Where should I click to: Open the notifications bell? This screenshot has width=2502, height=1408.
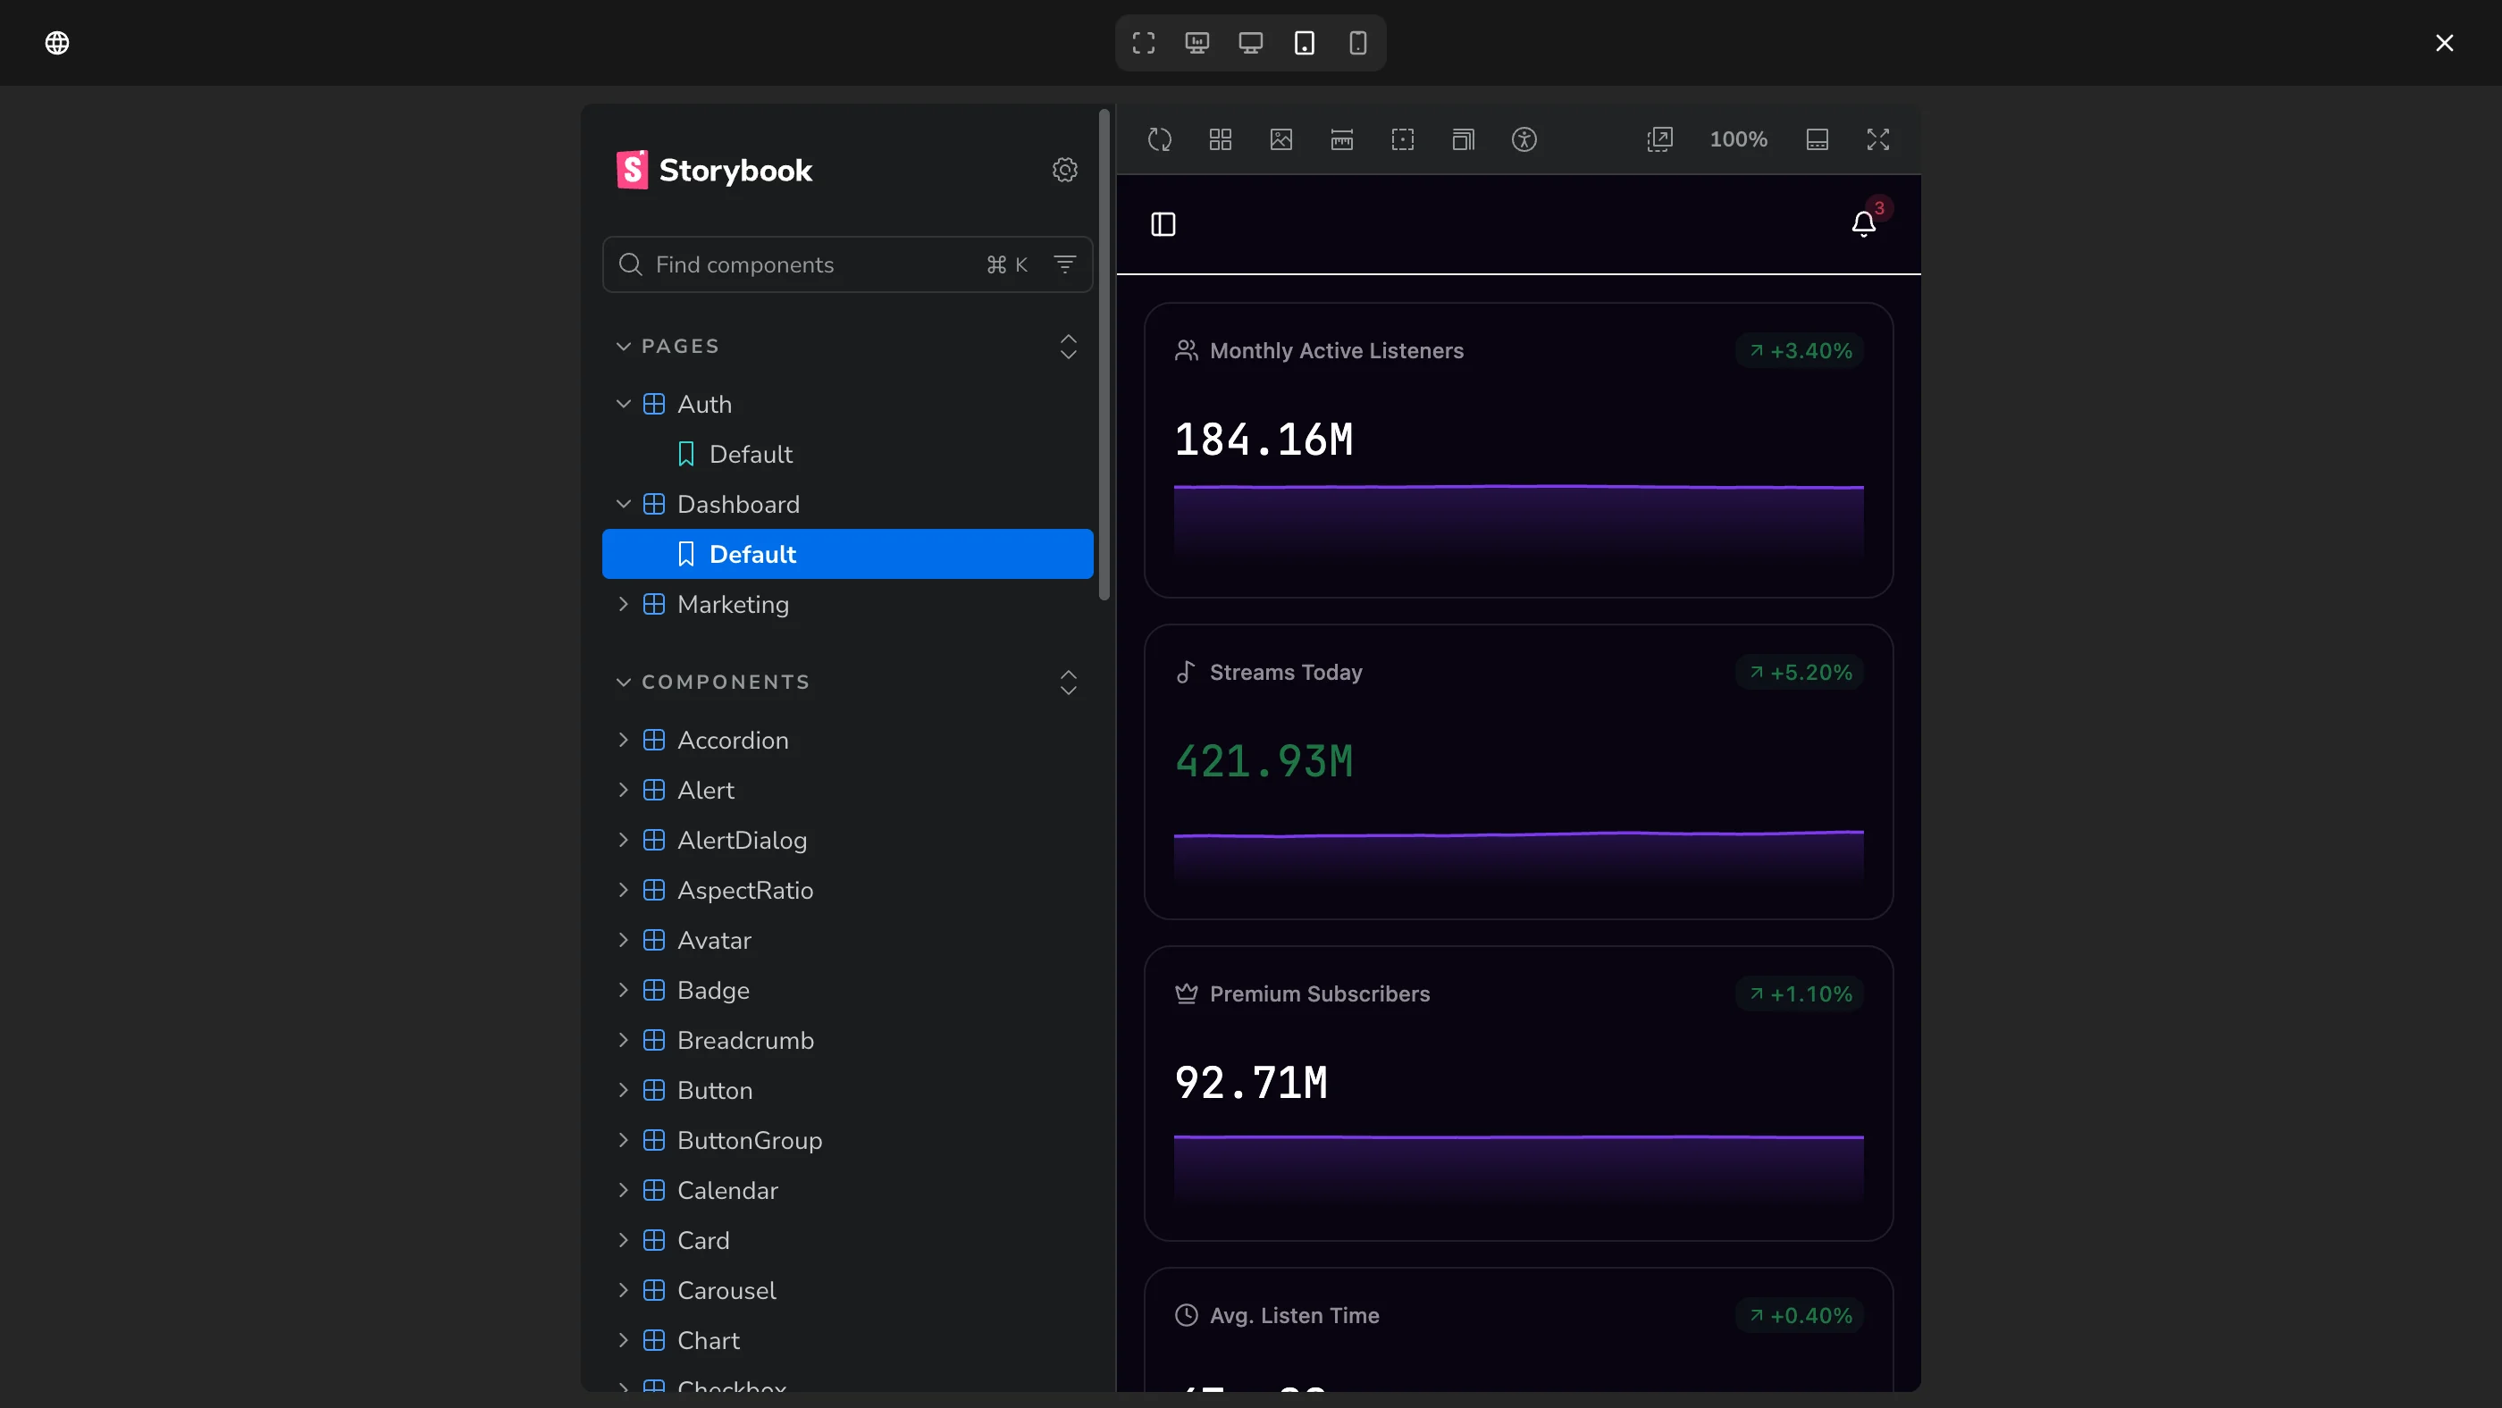click(1863, 225)
